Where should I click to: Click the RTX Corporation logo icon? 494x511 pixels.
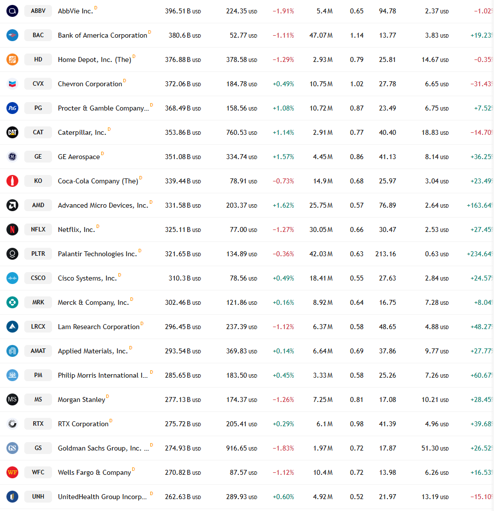click(x=12, y=424)
